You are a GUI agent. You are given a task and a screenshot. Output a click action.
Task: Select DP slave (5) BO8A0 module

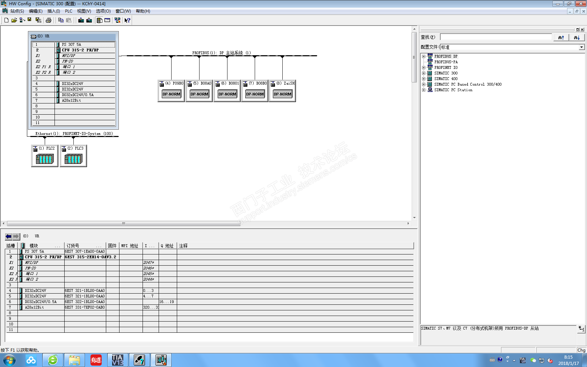(x=199, y=91)
